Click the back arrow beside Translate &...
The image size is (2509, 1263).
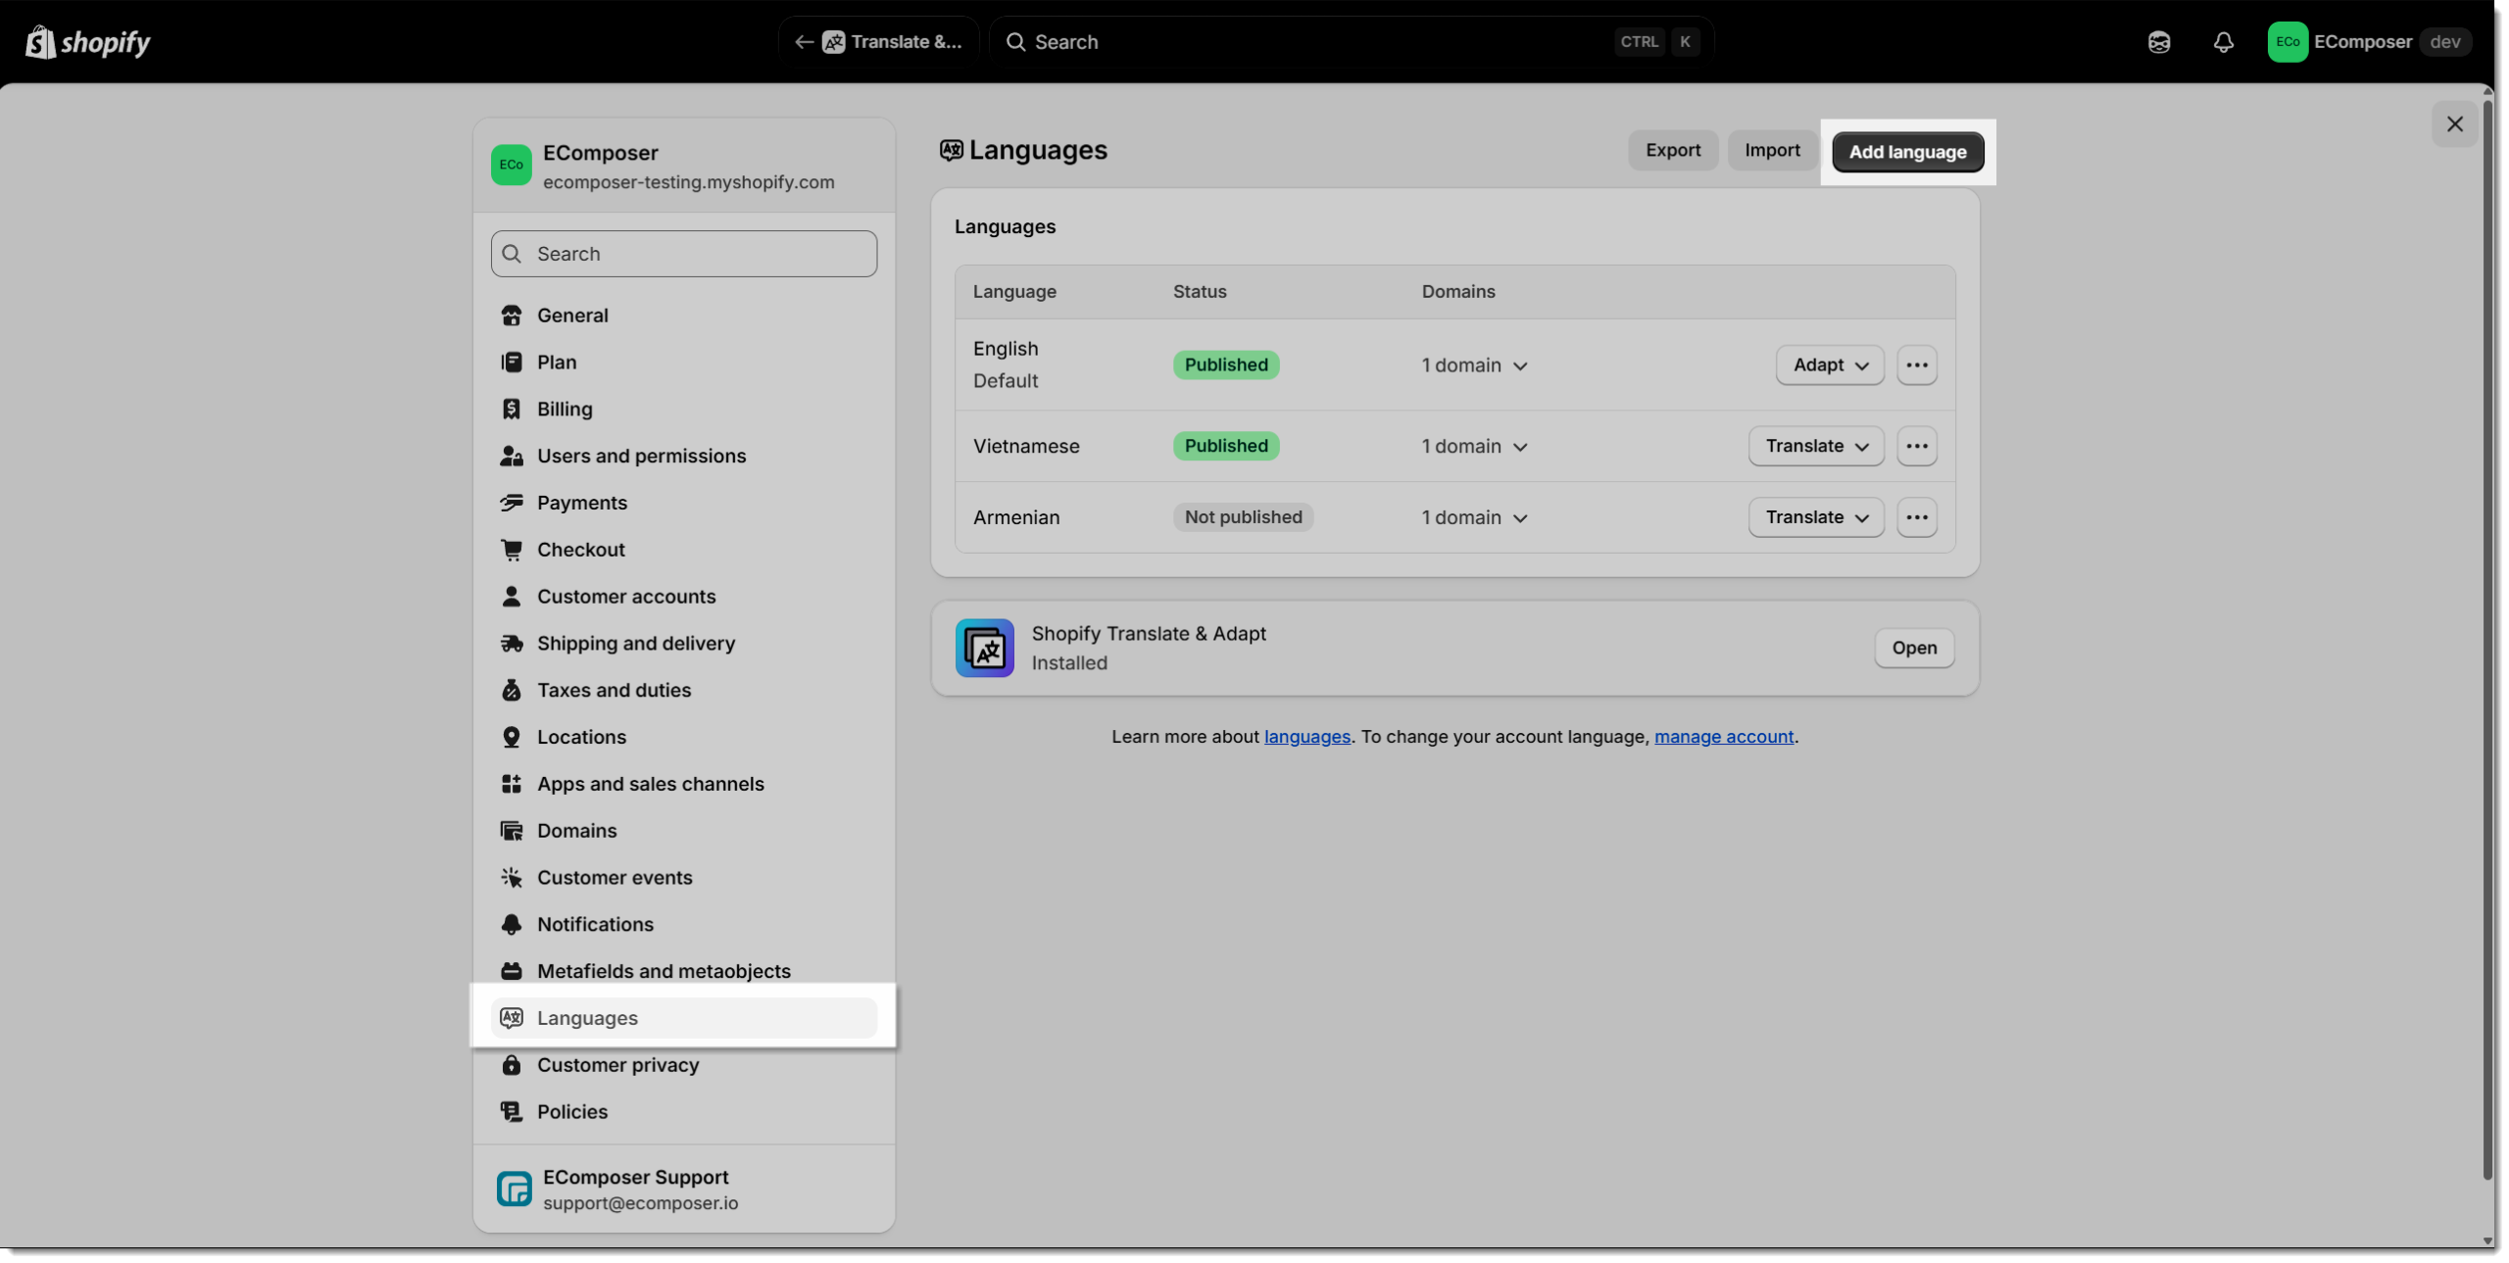pos(804,42)
